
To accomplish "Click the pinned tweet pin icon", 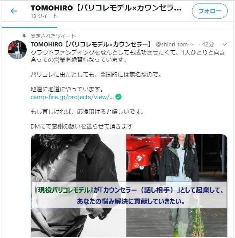I will [24, 36].
